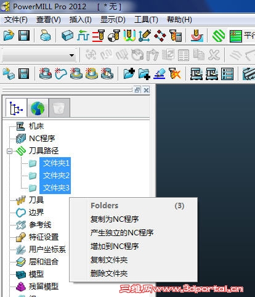Open project folder icon in main toolbar
255x297 pixels.
click(9, 36)
